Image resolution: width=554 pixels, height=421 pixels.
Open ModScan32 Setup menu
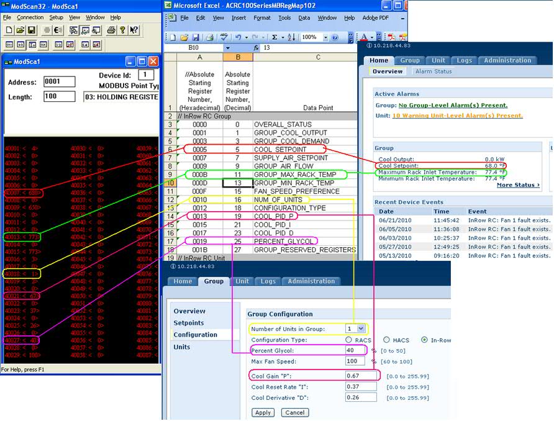tap(56, 17)
